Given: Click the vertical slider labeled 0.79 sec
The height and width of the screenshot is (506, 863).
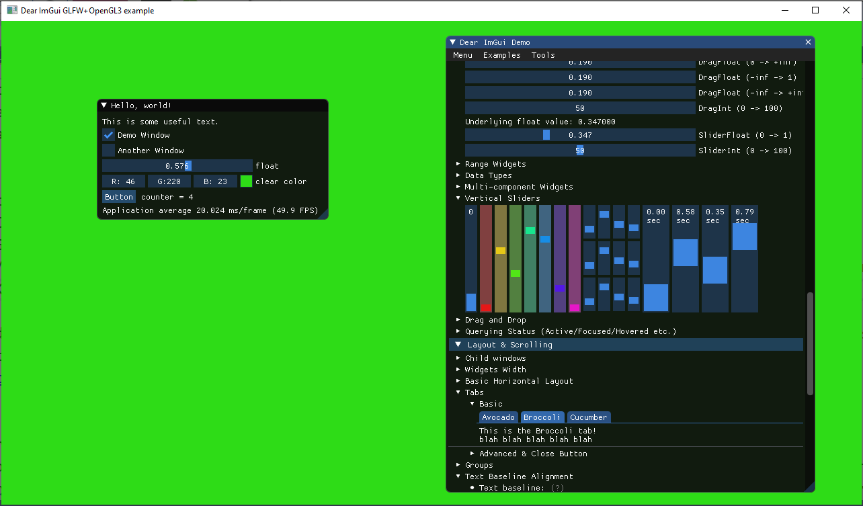Looking at the screenshot, I should click(745, 259).
